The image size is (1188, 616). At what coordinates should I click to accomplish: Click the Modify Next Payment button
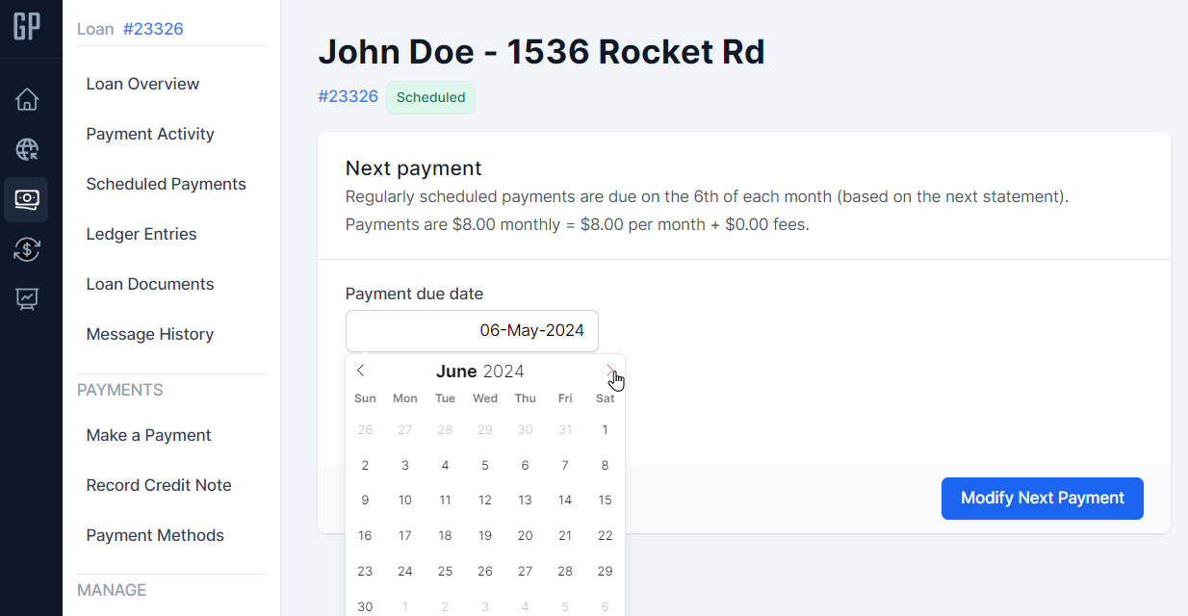click(x=1042, y=499)
